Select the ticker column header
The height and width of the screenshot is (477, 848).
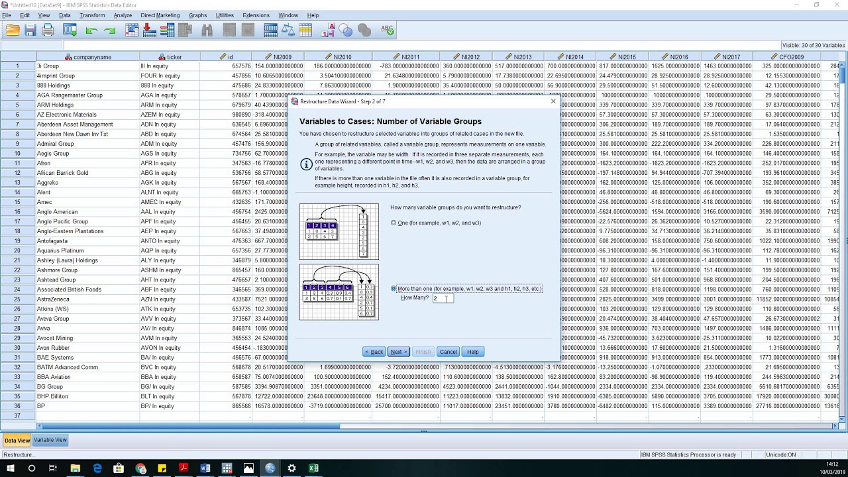[x=170, y=57]
